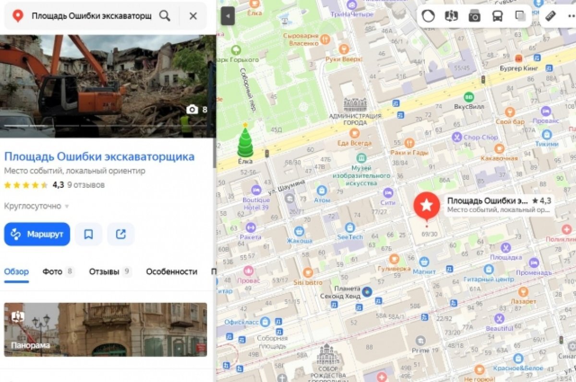576x382 pixels.
Task: Open the map layers selector
Action: [x=520, y=16]
